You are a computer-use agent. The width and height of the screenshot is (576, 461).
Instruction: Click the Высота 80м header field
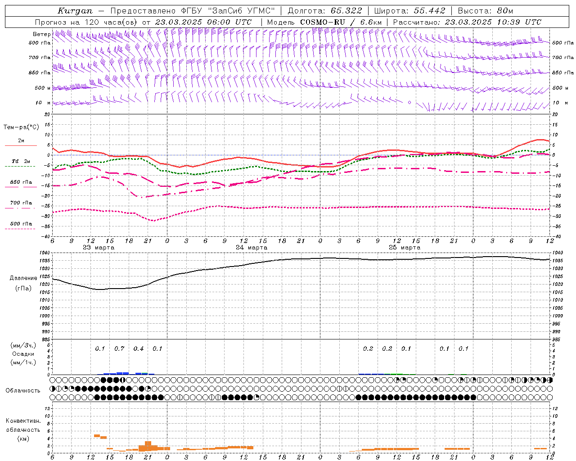[x=485, y=11]
